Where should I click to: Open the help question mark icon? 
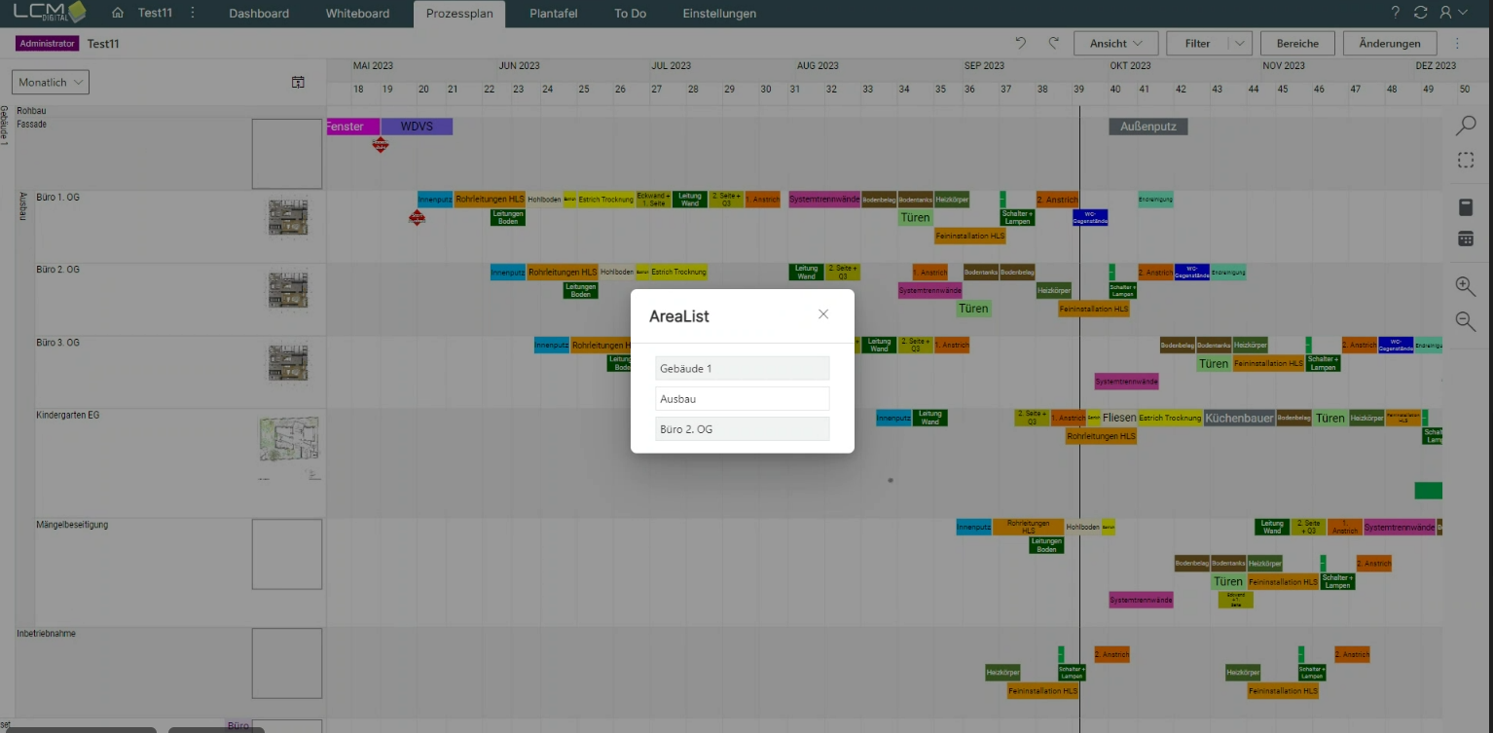pos(1395,14)
